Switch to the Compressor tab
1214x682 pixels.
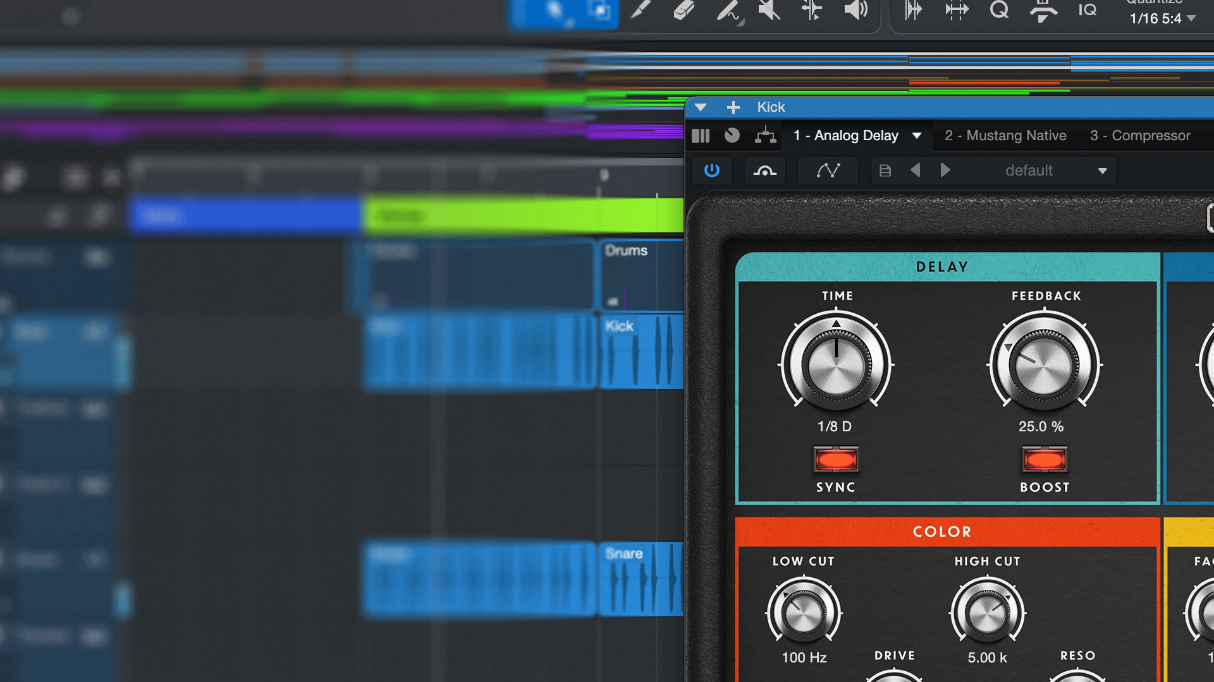coord(1140,136)
